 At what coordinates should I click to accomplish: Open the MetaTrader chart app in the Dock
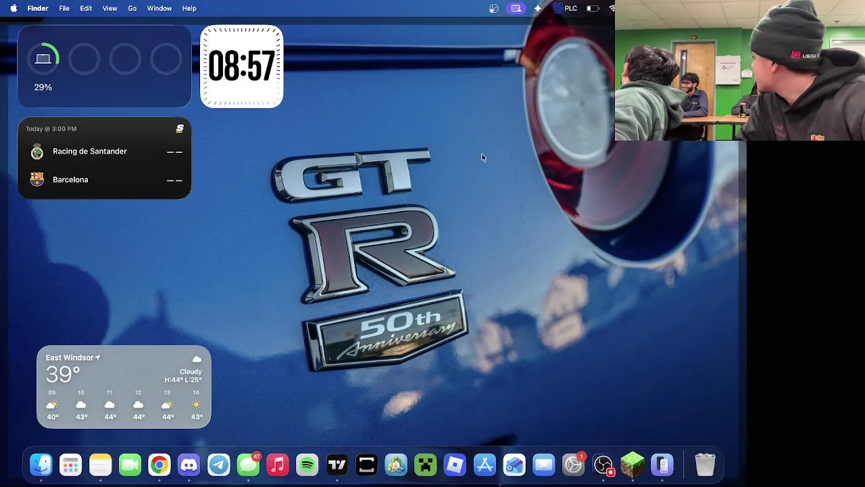[x=396, y=465]
